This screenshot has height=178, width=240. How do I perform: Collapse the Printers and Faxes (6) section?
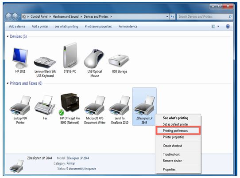8,83
